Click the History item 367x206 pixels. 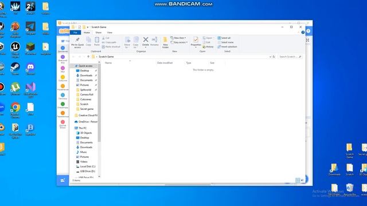(208, 47)
